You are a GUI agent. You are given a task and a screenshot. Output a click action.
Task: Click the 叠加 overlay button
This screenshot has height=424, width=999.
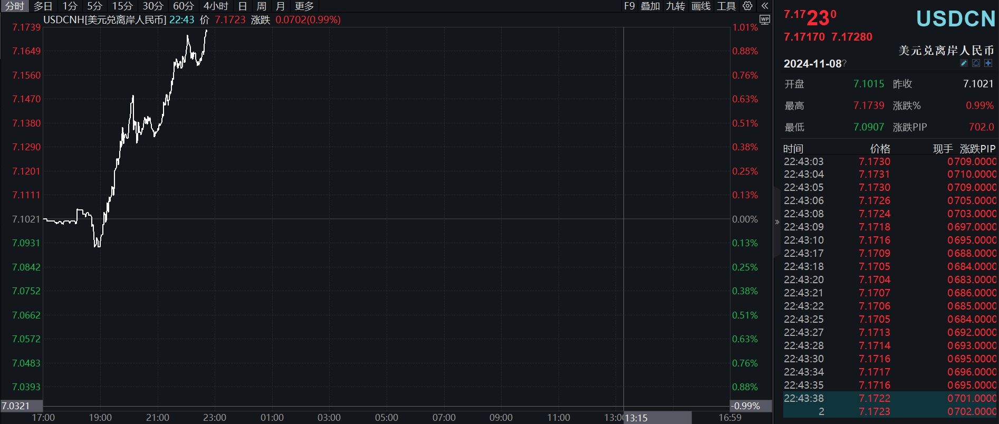(650, 6)
